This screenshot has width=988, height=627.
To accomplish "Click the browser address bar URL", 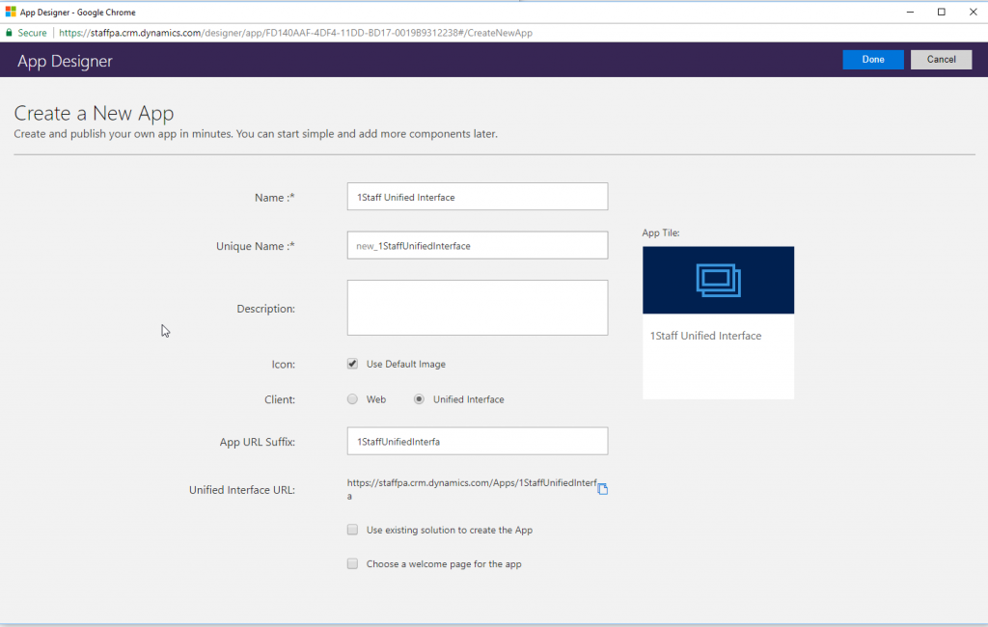I will [x=295, y=33].
